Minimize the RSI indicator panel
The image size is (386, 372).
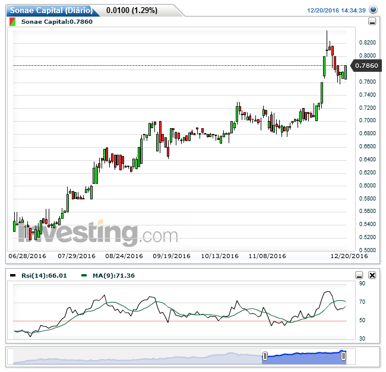pos(359,275)
